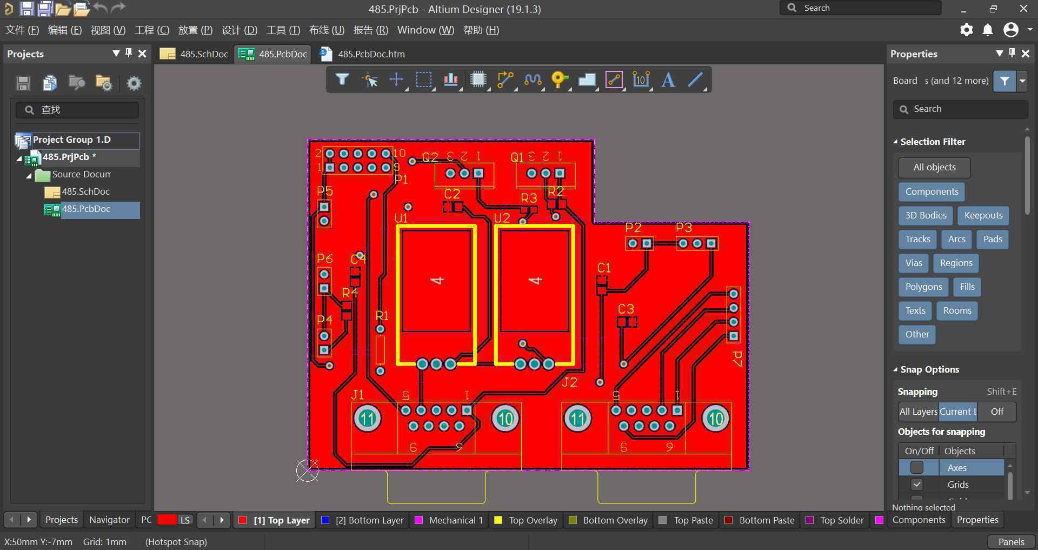Open the 文件 (F) menu

pyautogui.click(x=22, y=30)
